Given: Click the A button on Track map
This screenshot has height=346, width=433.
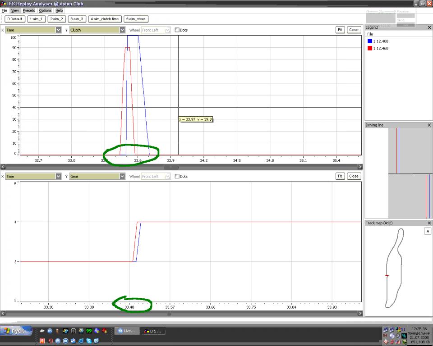Looking at the screenshot, I should coord(428,231).
